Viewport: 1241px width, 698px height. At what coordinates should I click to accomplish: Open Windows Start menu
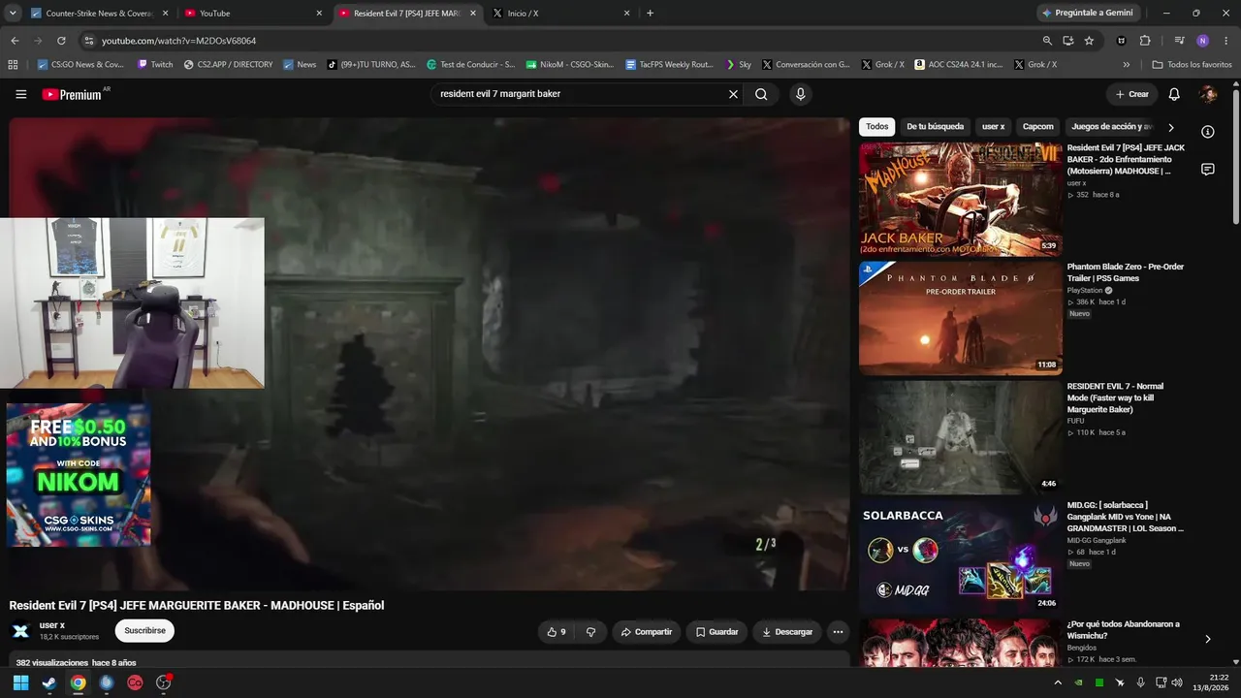click(x=20, y=682)
